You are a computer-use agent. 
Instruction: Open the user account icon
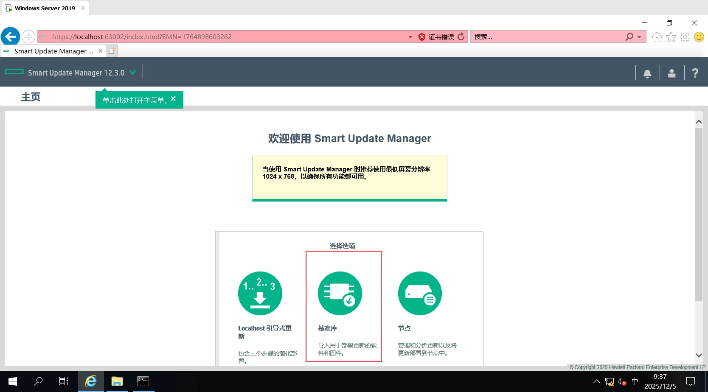point(671,73)
